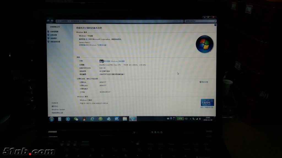Click the 控制面板 breadcrumb in address bar
Image resolution: width=282 pixels, height=158 pixels.
tap(64, 21)
